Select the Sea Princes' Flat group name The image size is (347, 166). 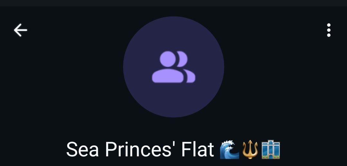pyautogui.click(x=173, y=149)
